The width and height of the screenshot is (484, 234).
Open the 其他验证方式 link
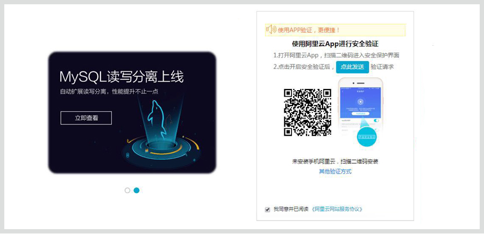coord(335,172)
